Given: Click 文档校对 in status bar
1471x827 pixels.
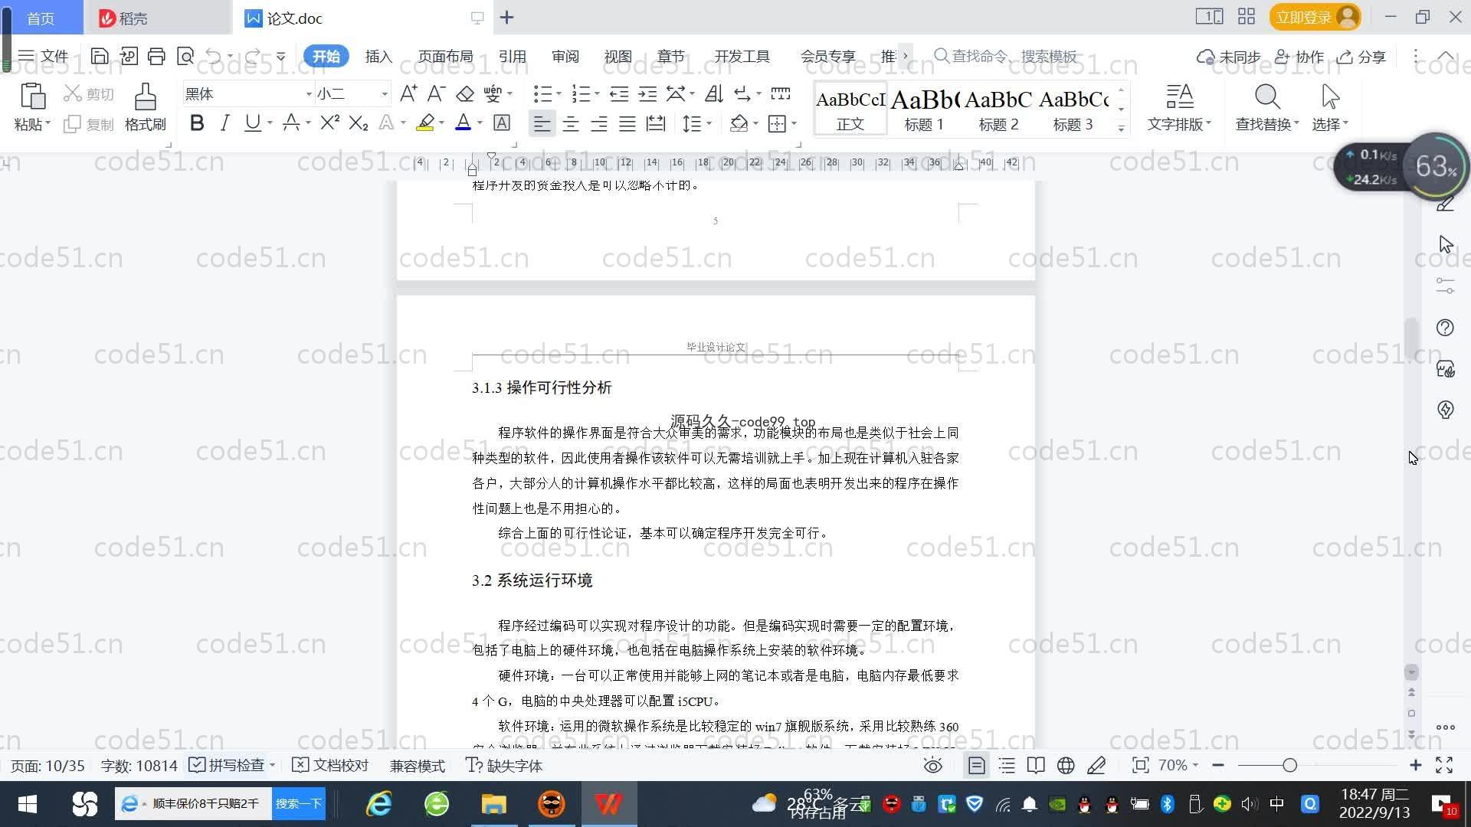Looking at the screenshot, I should 331,765.
